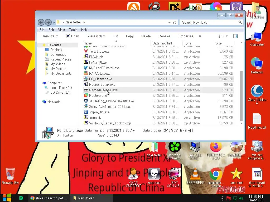Click Rename in the toolbar
Viewport: 270px width, 202px height.
tap(165, 36)
